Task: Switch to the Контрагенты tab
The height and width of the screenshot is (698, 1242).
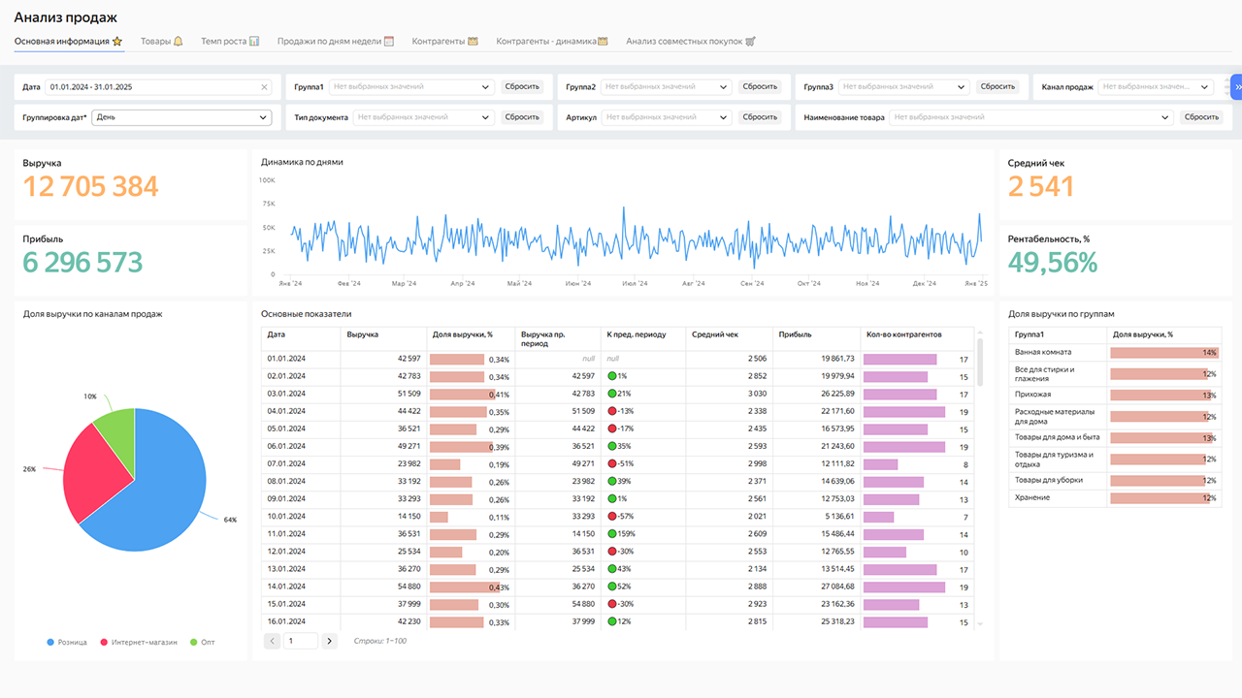Action: pos(444,42)
